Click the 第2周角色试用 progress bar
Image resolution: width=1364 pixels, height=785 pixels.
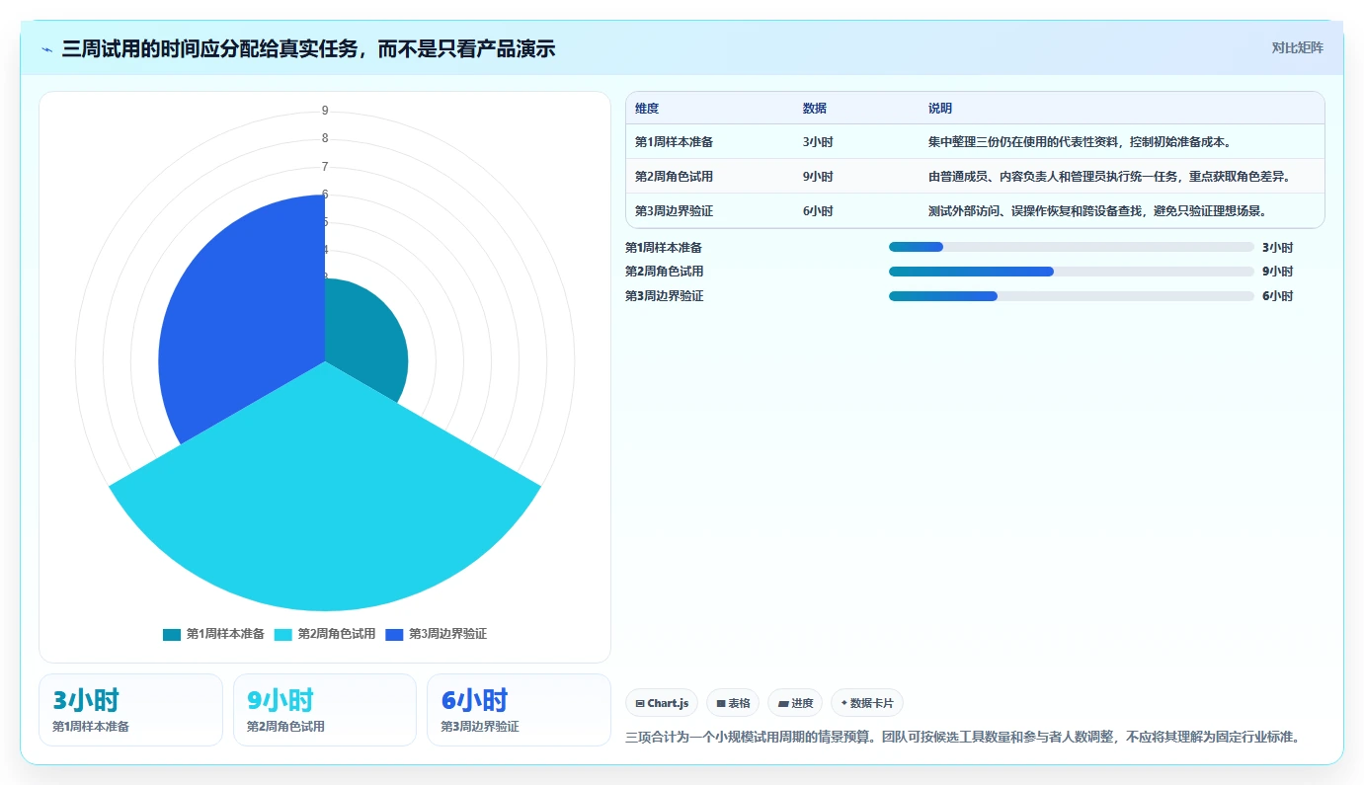click(1071, 272)
